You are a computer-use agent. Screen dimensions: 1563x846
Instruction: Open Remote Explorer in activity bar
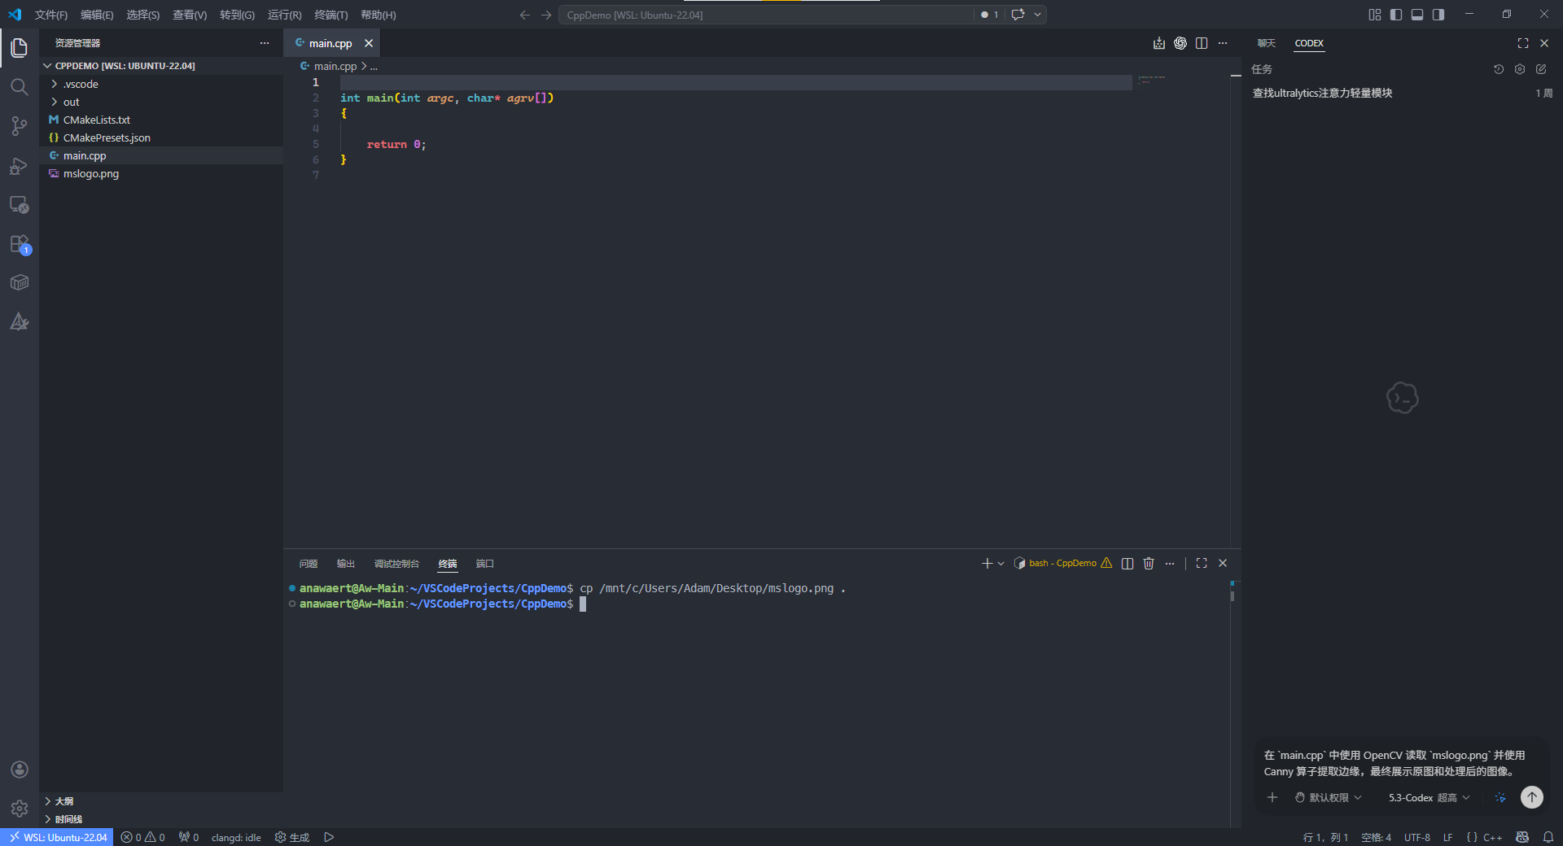[20, 205]
